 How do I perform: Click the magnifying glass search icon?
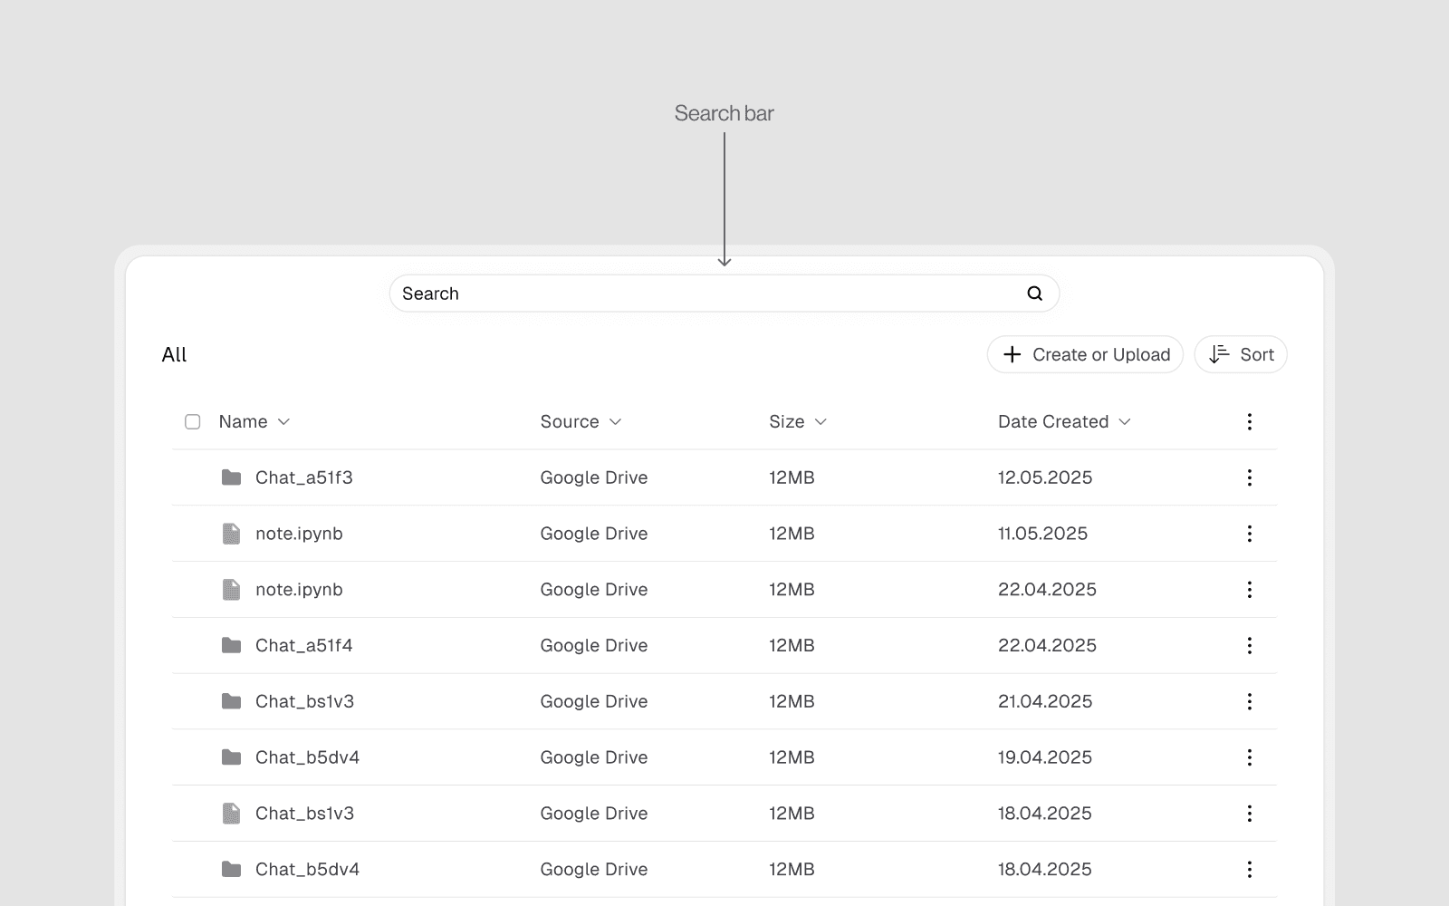(1034, 294)
